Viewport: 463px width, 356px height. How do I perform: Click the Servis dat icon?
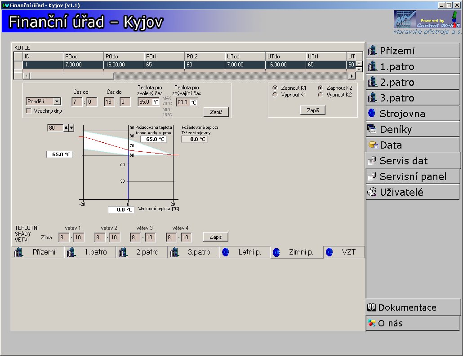pyautogui.click(x=372, y=161)
